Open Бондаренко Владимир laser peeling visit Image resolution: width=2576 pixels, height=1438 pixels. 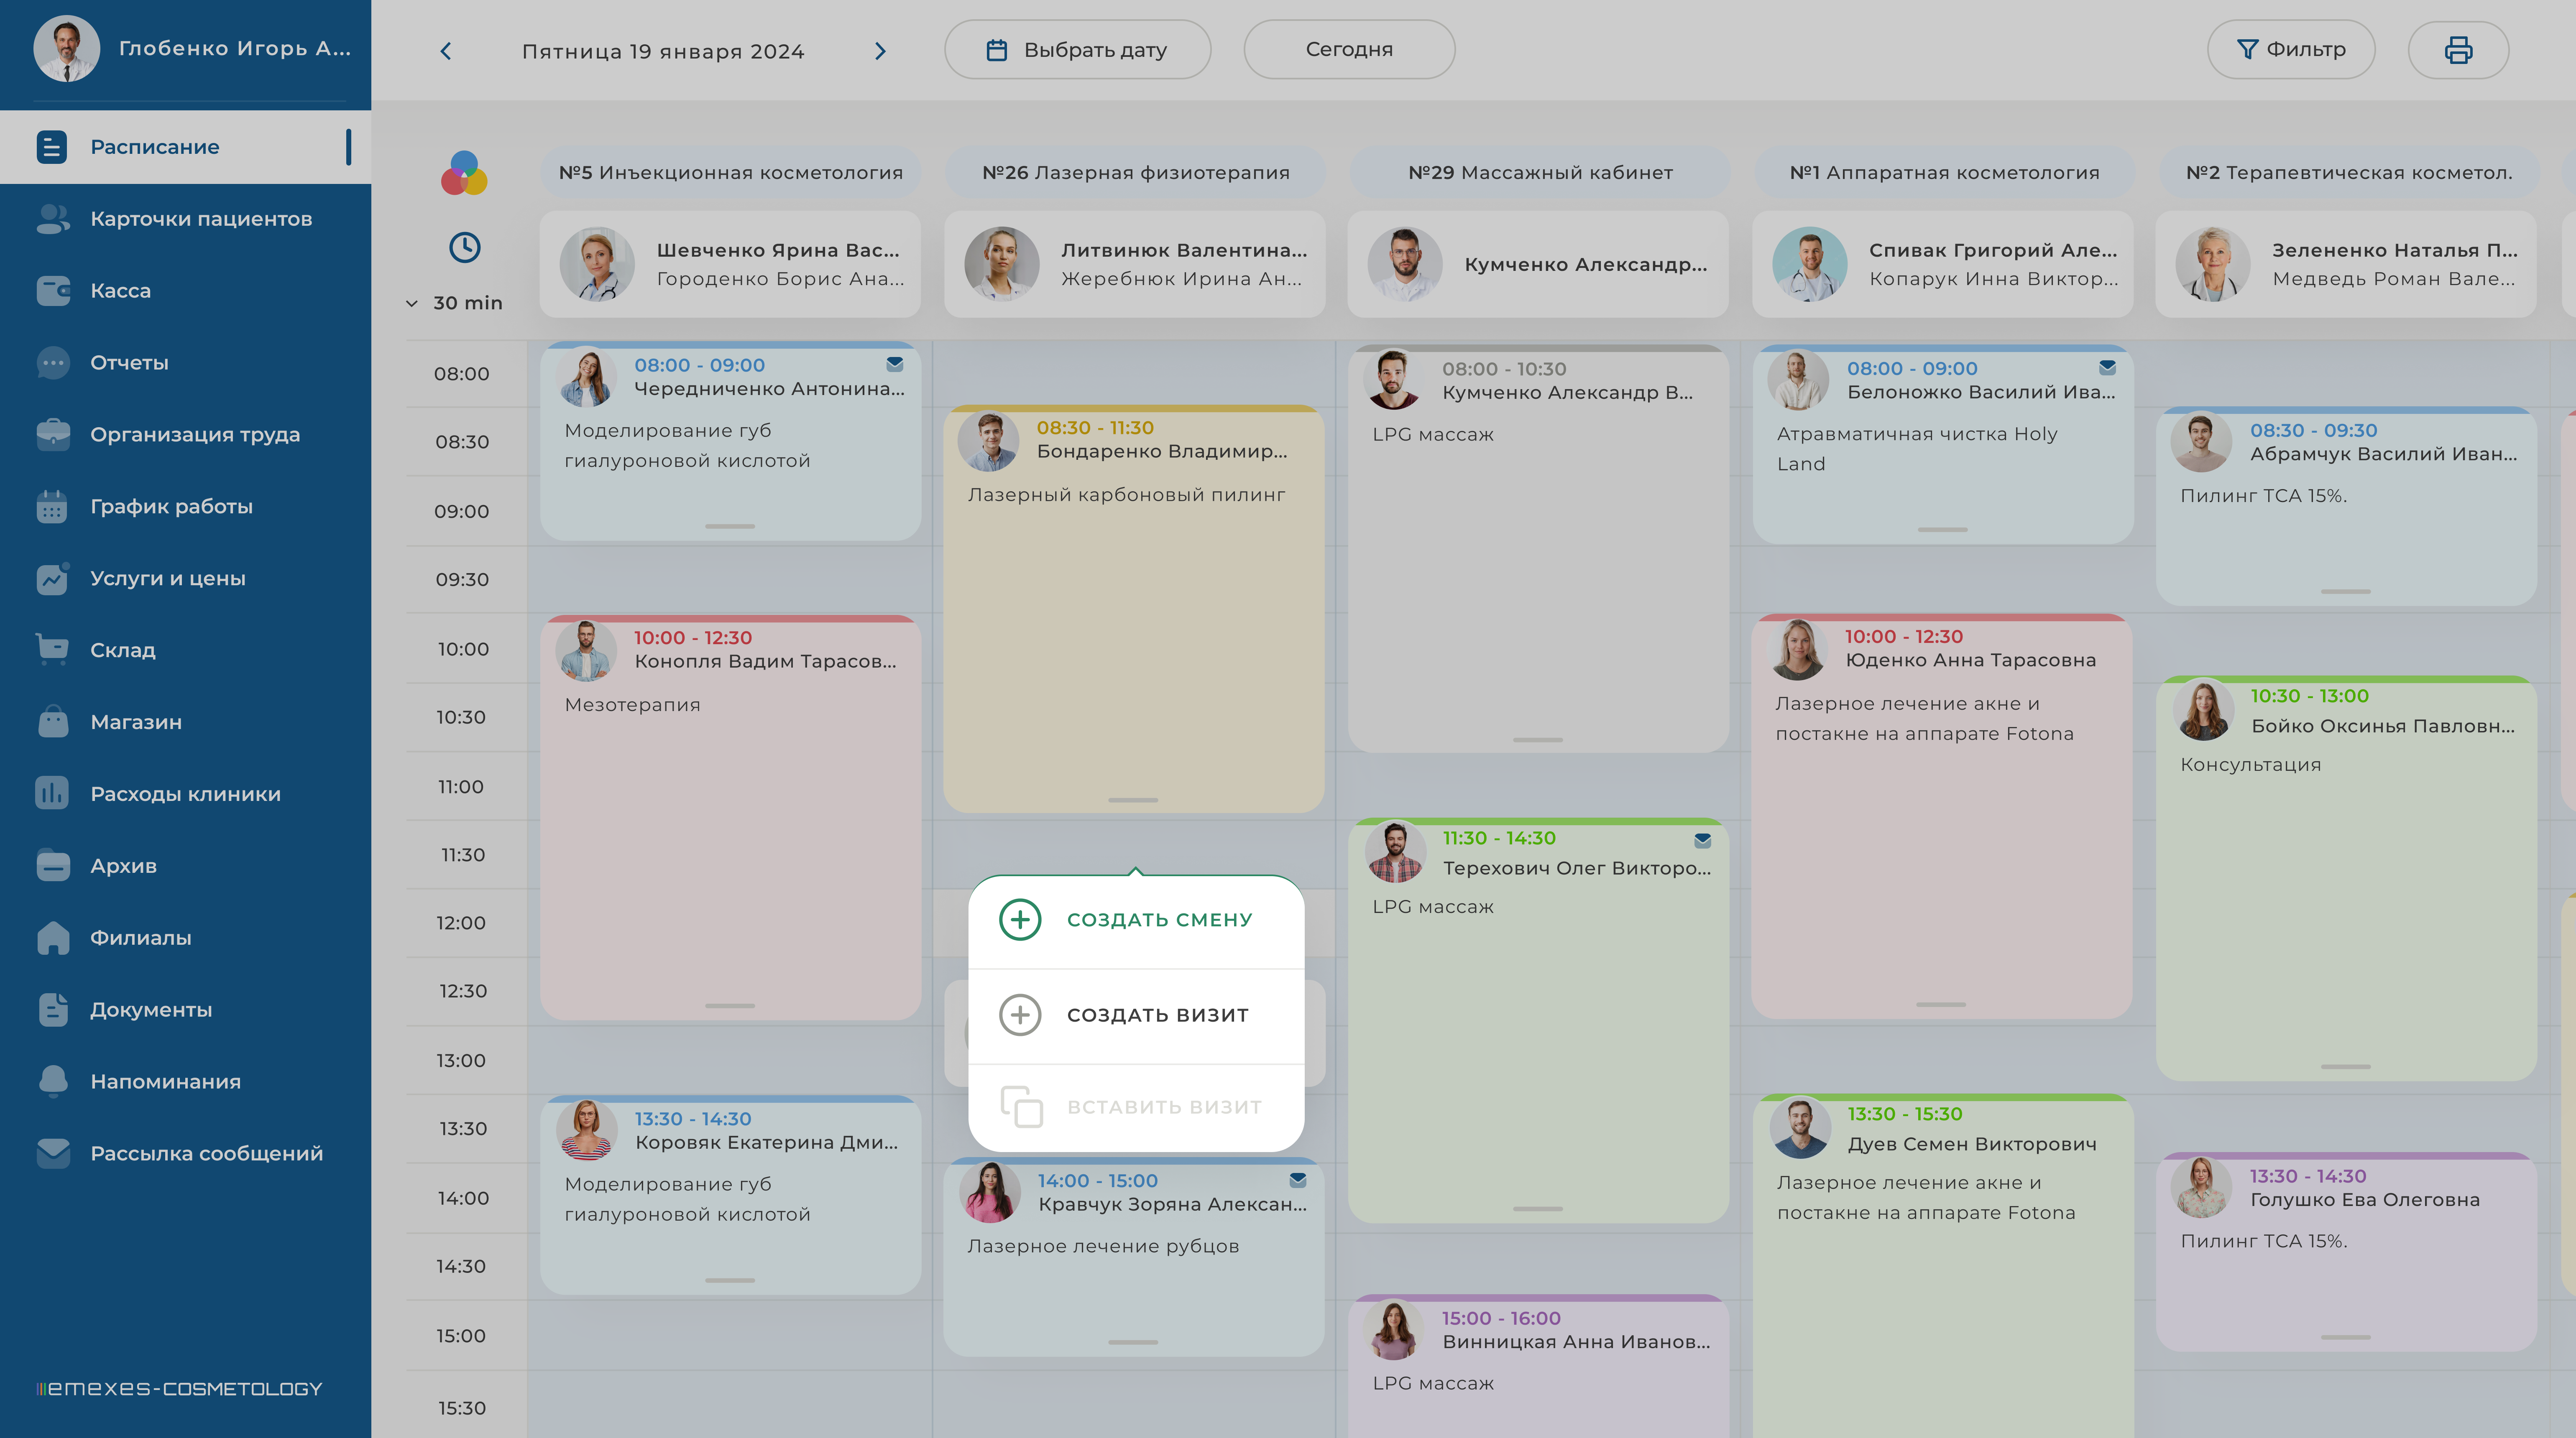tap(1134, 609)
